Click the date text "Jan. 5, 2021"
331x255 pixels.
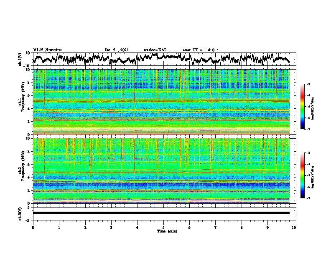click(x=117, y=50)
